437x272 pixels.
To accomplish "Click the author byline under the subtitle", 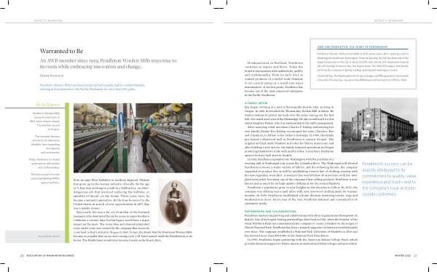I will coord(52,76).
